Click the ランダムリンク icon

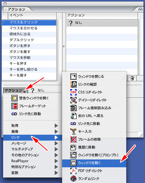[73, 179]
